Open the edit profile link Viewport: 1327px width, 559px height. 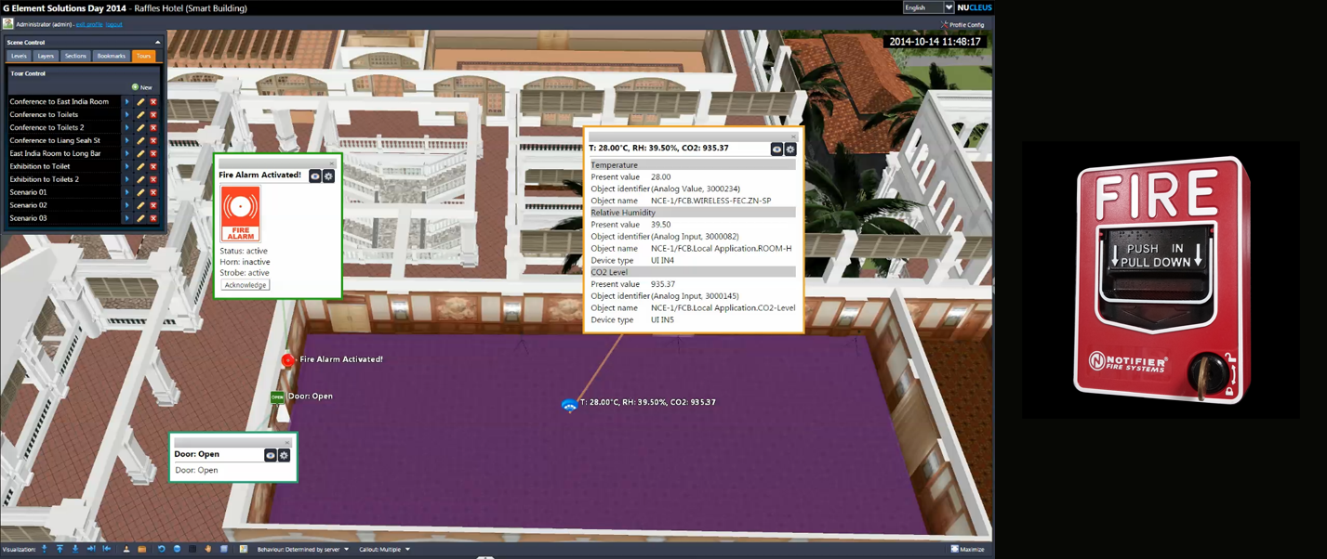tap(89, 25)
